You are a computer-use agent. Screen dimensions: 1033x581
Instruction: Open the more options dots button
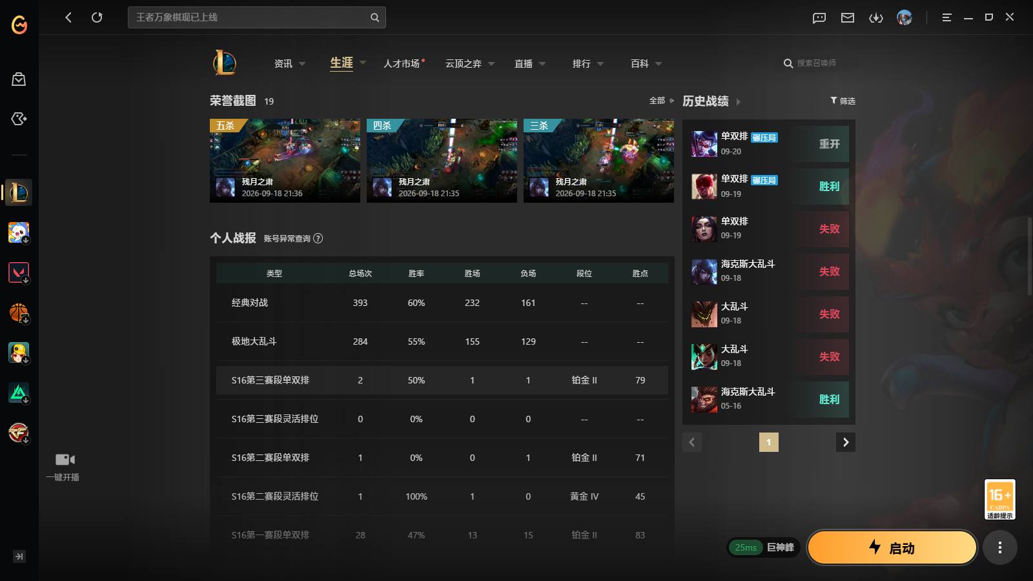[x=1000, y=547]
